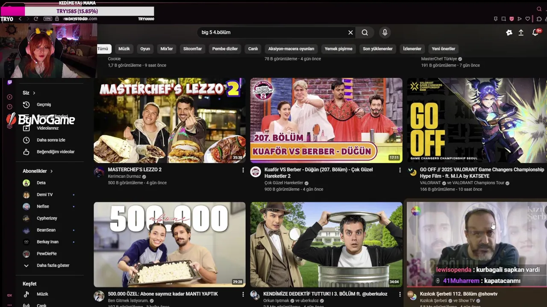This screenshot has height=307, width=547.
Task: Open options menu for Kuaför VS Berber video
Action: (400, 170)
